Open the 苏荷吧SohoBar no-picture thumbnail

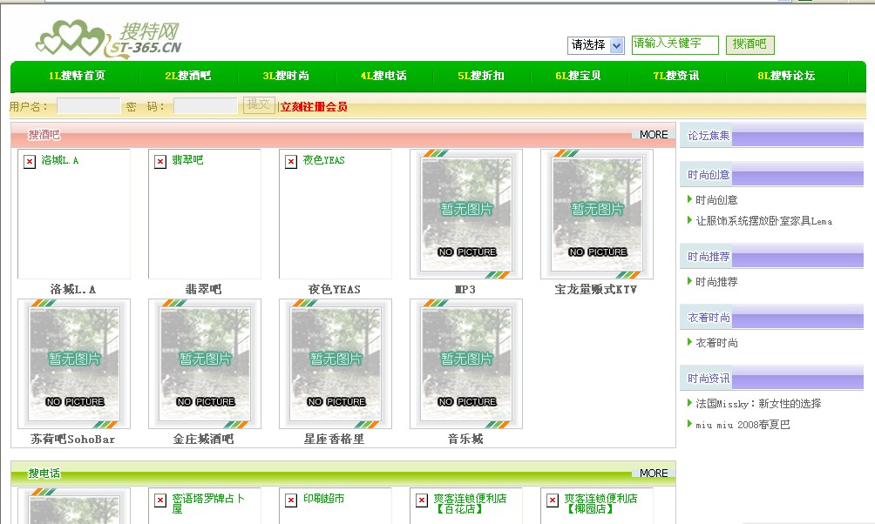point(74,364)
